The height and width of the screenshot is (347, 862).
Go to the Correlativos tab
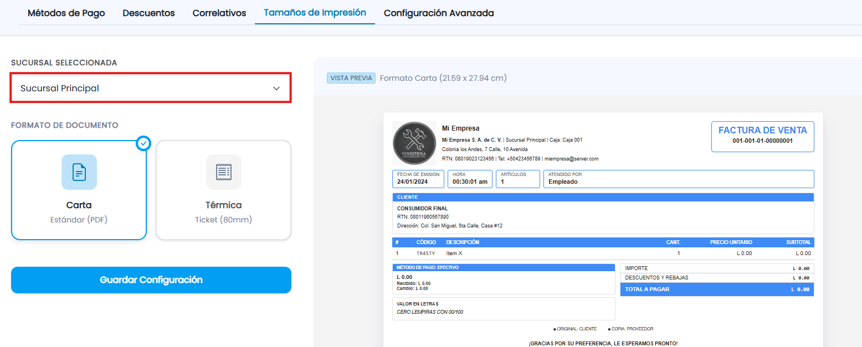[x=219, y=13]
